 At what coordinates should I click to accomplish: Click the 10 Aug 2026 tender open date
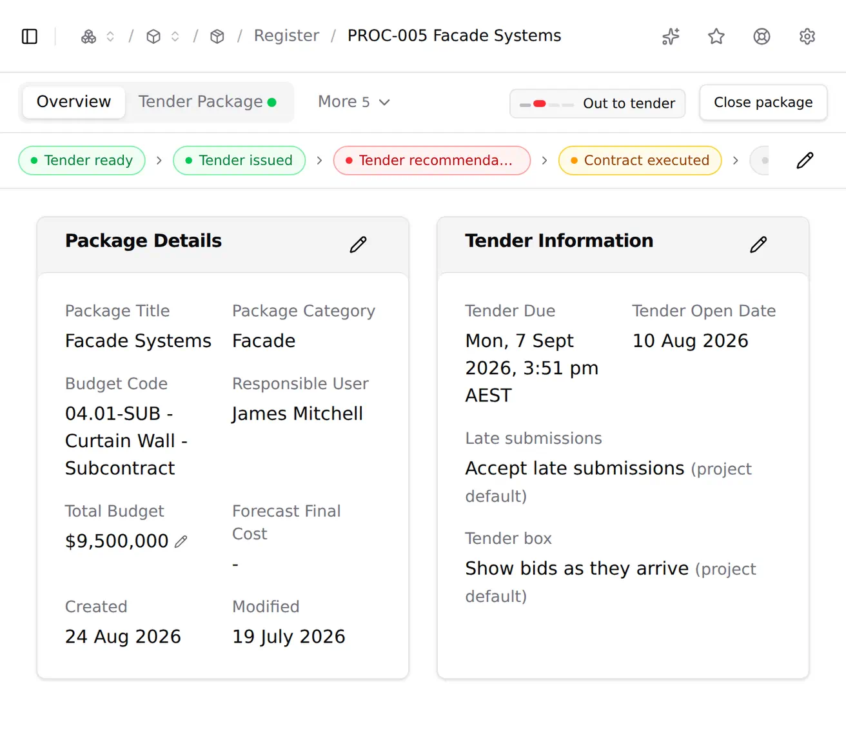(690, 341)
